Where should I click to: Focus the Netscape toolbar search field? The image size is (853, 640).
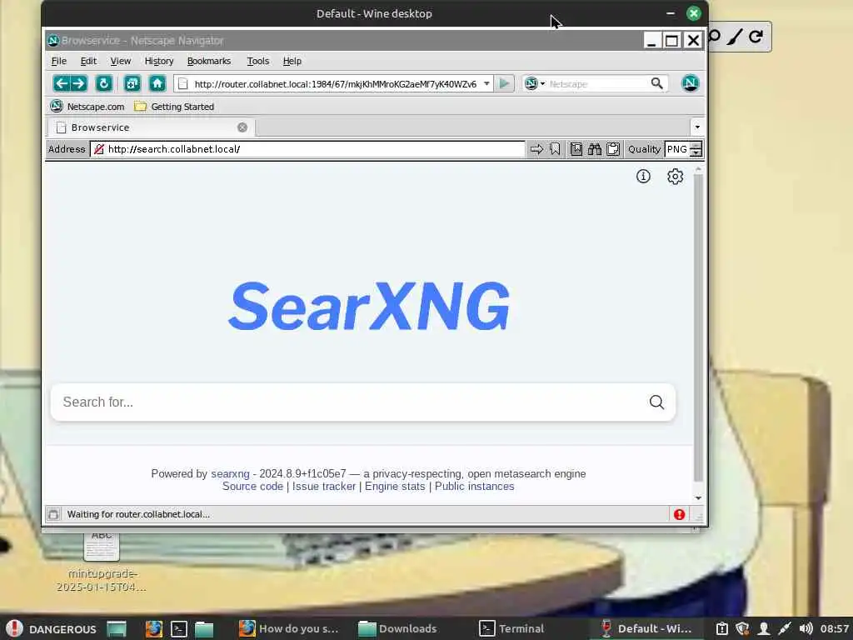click(x=597, y=84)
